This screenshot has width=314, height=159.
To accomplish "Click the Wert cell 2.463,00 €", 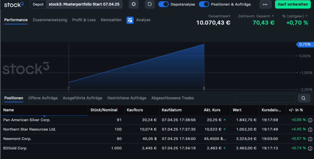I will click(246, 148).
